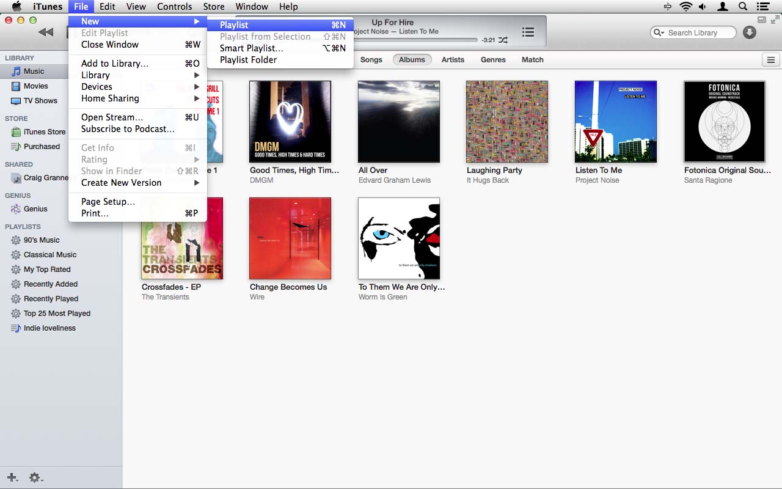Switch to the Songs tab
This screenshot has width=782, height=489.
point(371,60)
